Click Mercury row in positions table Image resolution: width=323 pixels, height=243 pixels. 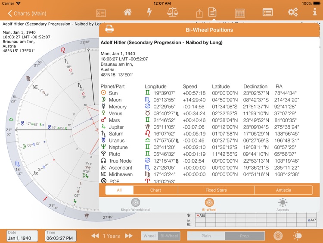(x=200, y=107)
